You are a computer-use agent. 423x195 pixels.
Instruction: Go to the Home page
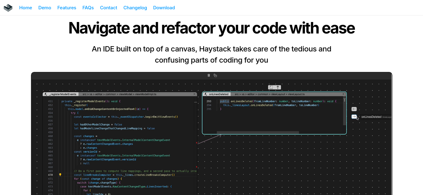tap(26, 8)
